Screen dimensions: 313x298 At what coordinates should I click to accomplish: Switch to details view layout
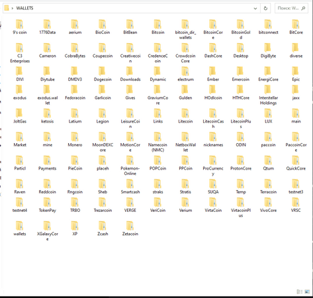300,291
